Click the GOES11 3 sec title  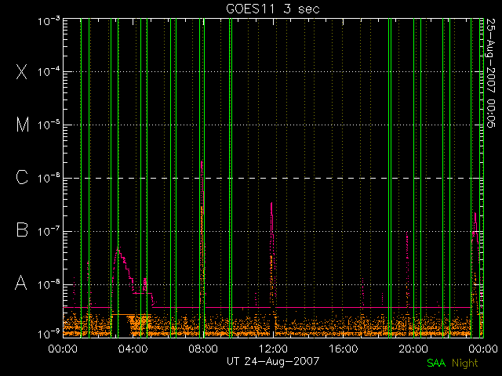pos(273,9)
